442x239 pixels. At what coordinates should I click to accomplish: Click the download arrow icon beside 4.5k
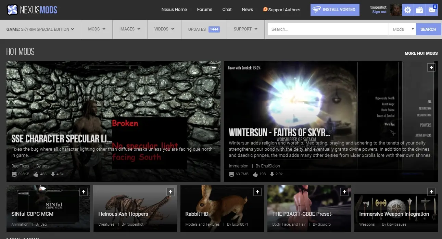pyautogui.click(x=53, y=174)
